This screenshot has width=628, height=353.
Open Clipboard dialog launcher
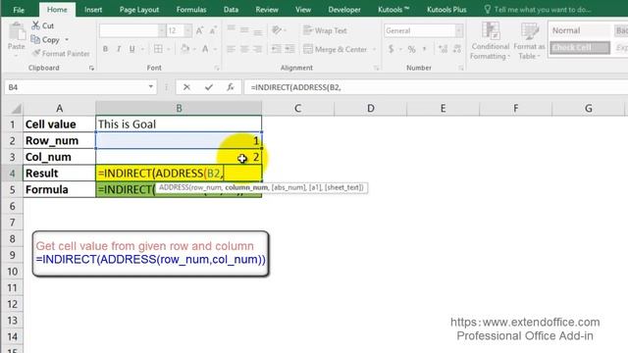point(91,68)
